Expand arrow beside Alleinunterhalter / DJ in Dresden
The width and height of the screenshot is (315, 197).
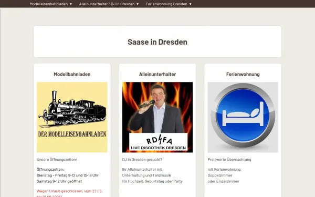[x=138, y=4]
